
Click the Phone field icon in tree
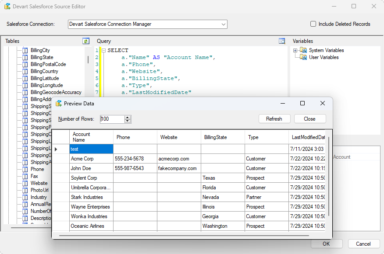(25, 169)
